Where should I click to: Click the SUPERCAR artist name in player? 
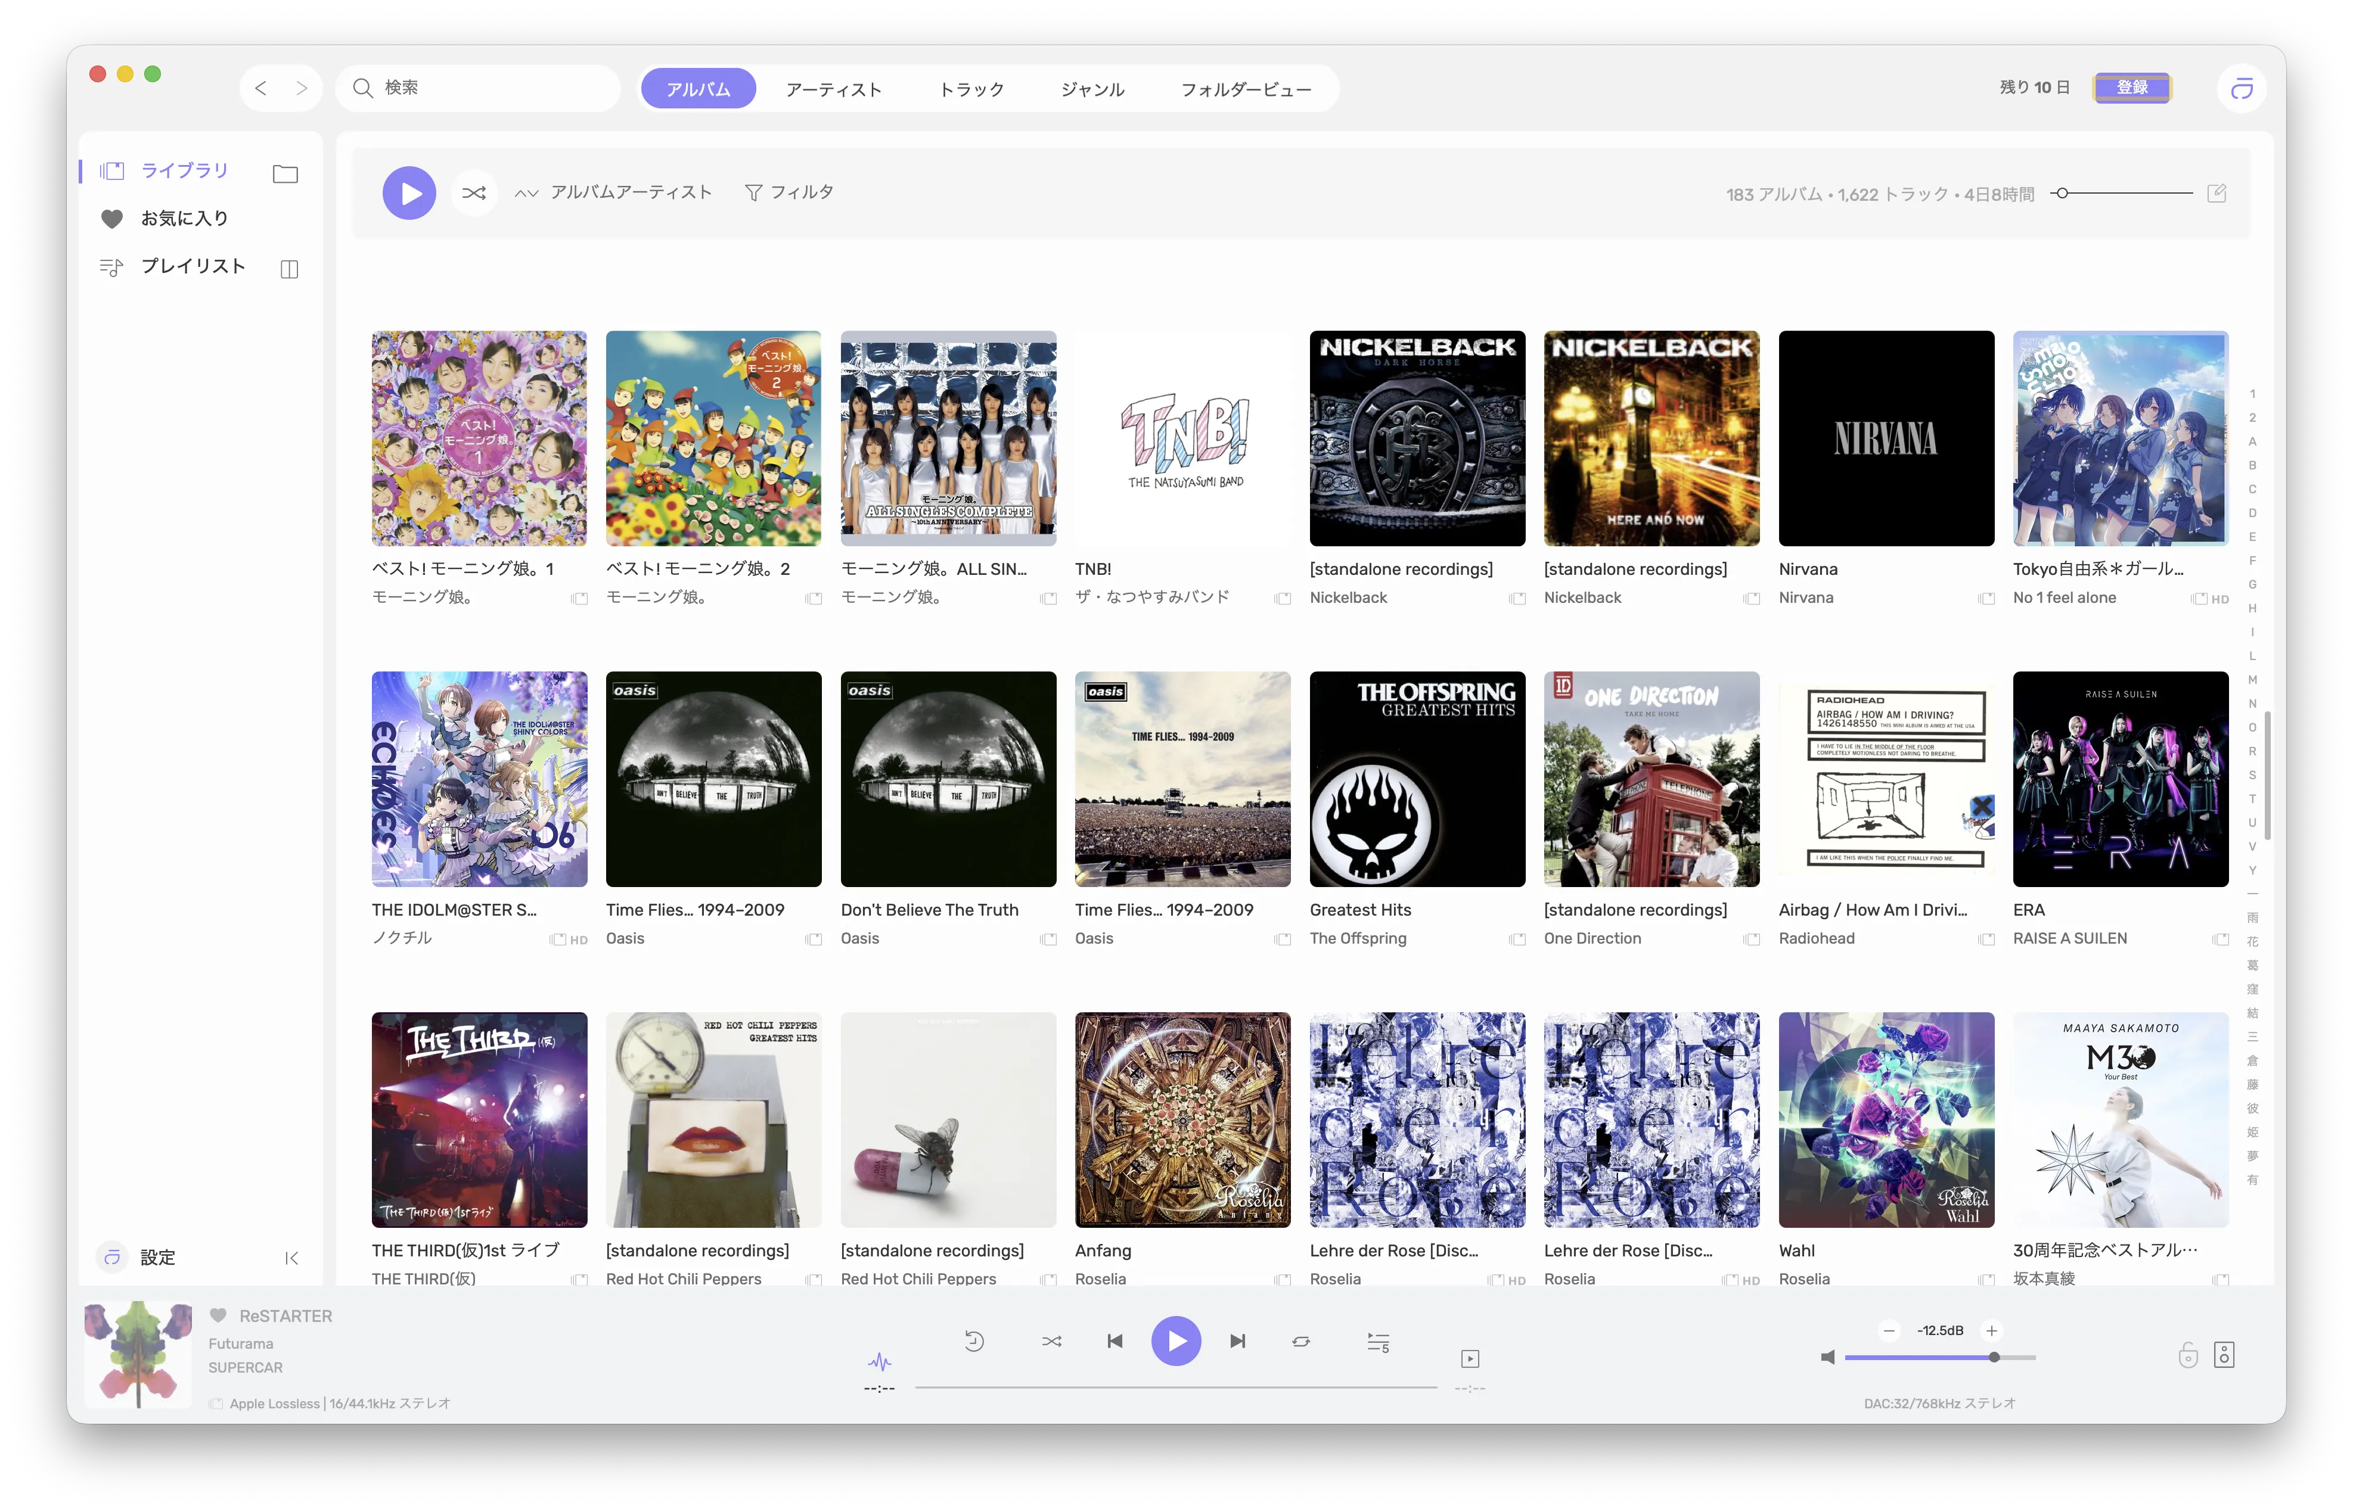pos(246,1368)
